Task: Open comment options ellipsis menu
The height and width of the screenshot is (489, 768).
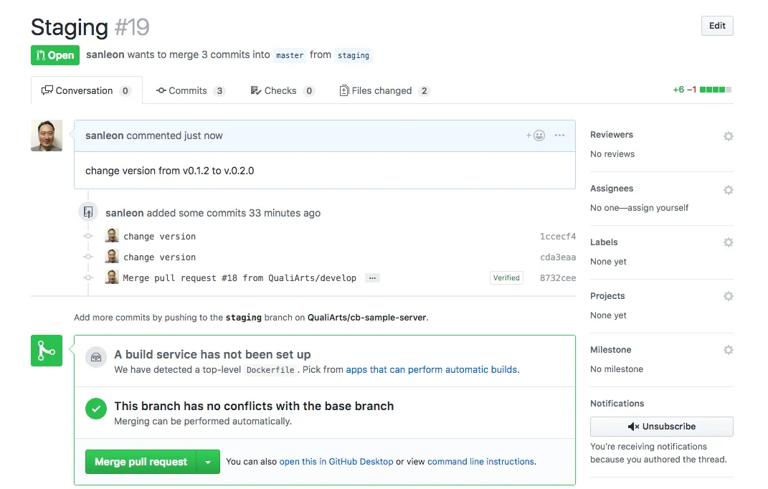Action: [x=559, y=136]
